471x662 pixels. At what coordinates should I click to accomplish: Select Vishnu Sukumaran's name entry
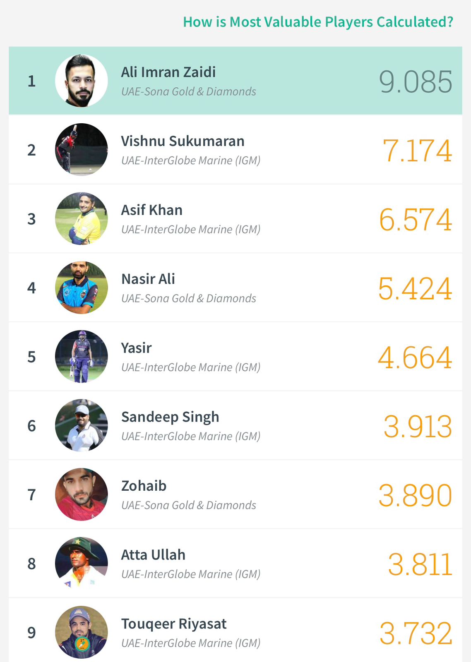183,141
